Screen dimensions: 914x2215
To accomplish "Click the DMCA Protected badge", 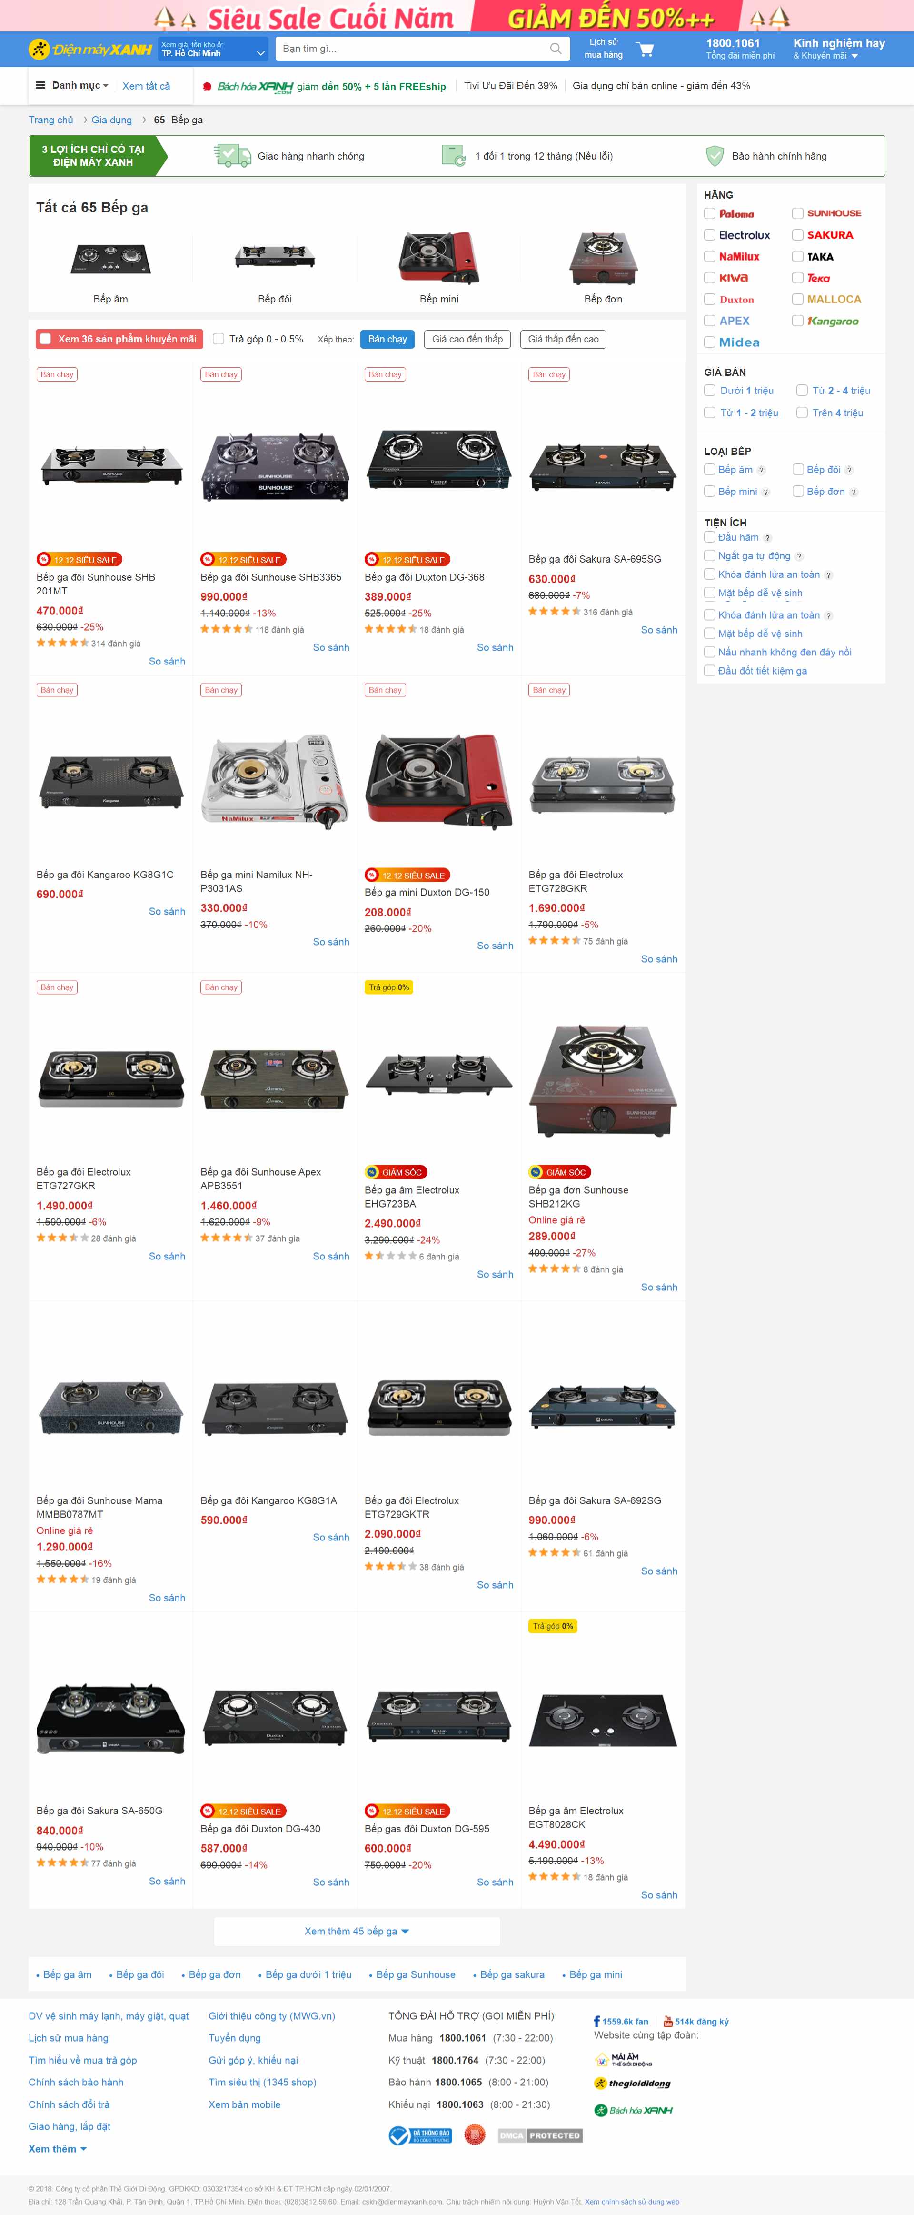I will coord(540,2135).
